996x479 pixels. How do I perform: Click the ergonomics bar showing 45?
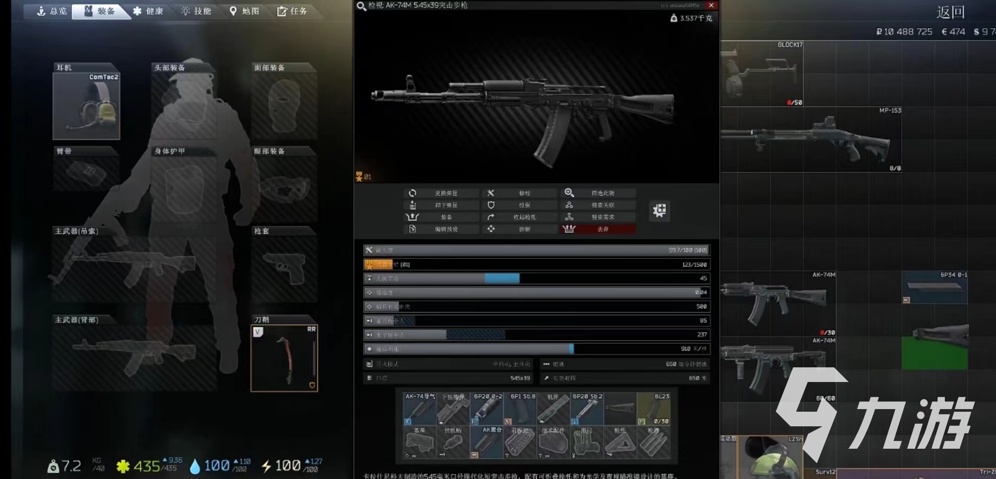click(537, 279)
